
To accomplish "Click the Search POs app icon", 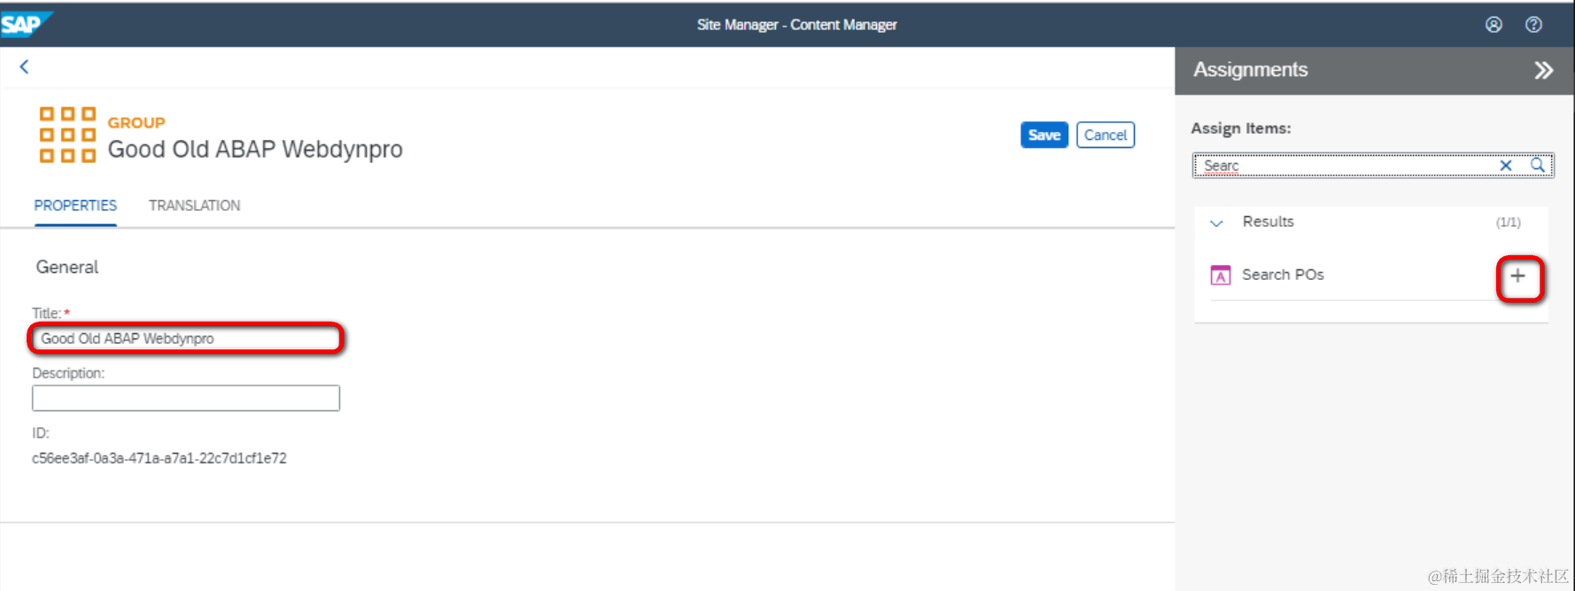I will (1221, 276).
